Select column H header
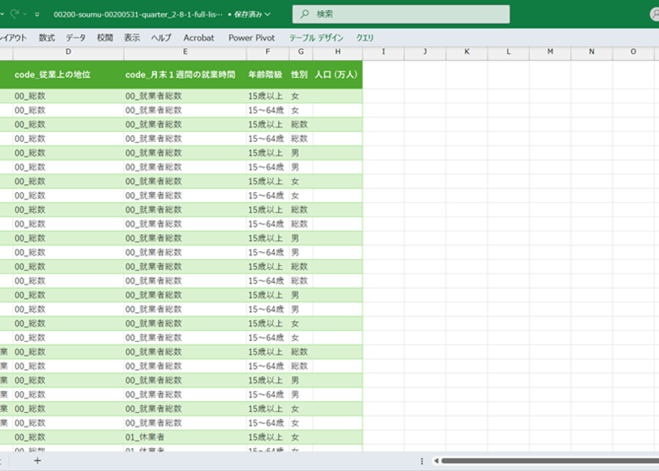Viewport: 659px width, 471px height. point(337,52)
